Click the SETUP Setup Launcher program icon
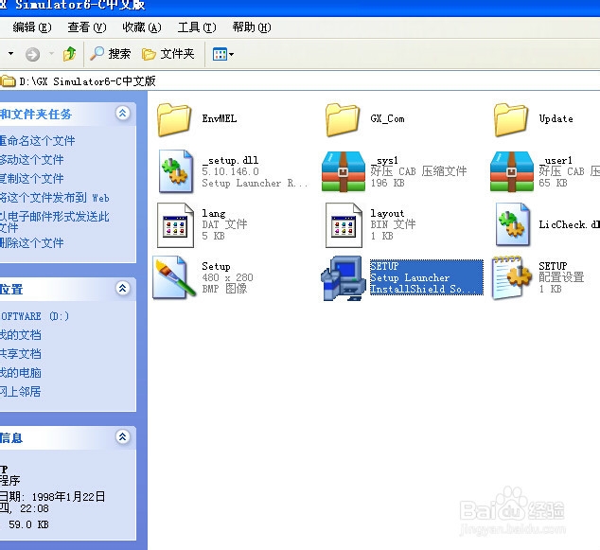This screenshot has height=550, width=600. [342, 278]
